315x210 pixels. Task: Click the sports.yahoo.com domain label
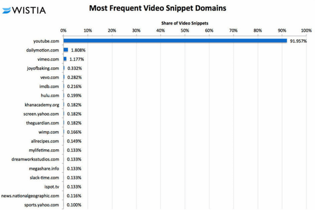coord(41,205)
